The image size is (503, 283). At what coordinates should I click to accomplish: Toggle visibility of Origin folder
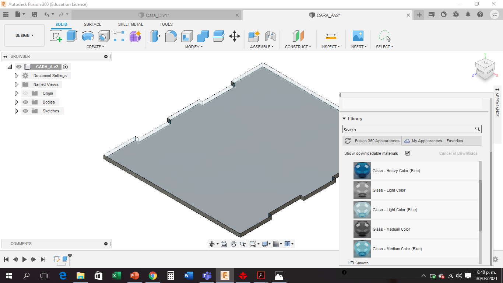click(25, 93)
